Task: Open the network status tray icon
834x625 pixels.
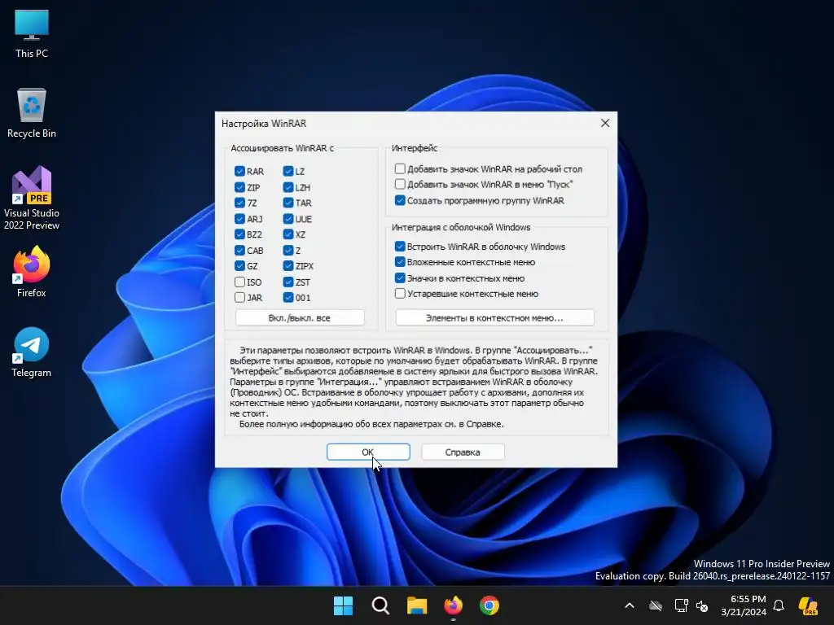Action: (681, 605)
